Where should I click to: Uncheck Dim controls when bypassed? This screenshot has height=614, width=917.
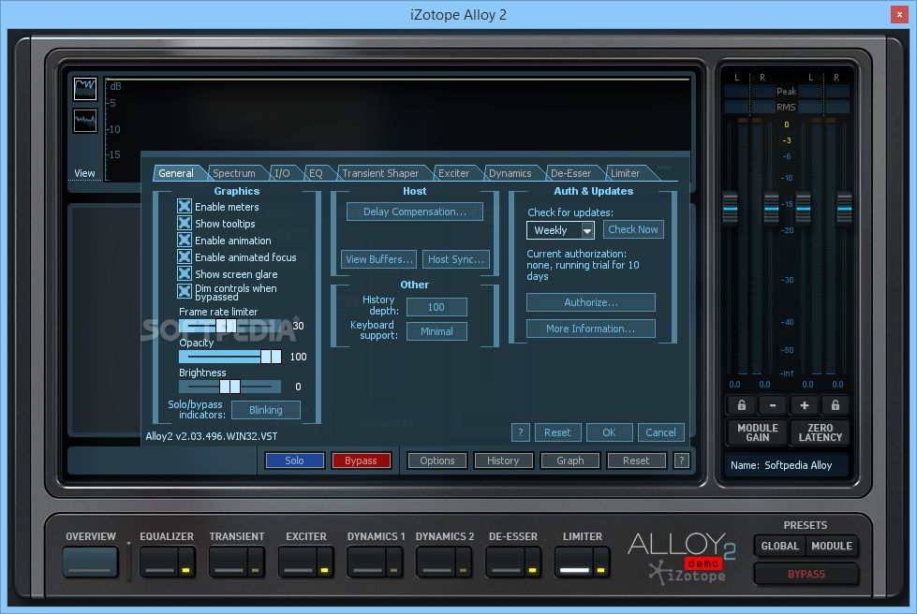(x=185, y=291)
